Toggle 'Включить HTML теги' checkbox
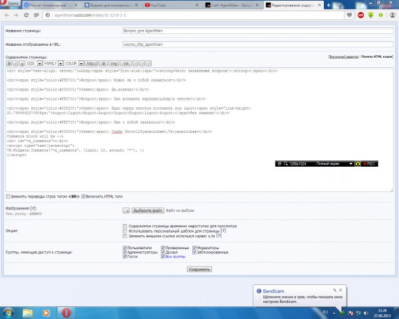399x319 pixels. click(x=83, y=197)
